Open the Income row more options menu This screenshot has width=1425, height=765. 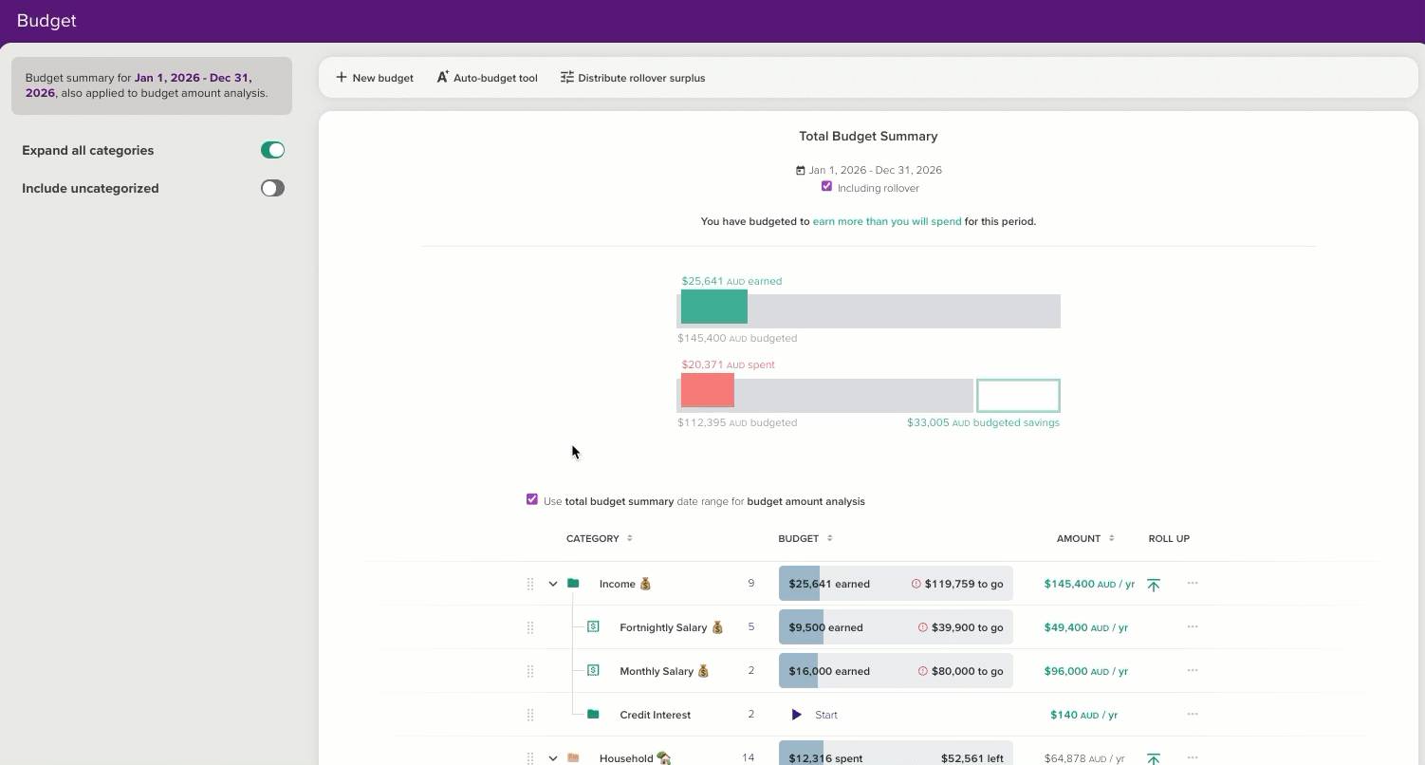(x=1193, y=583)
